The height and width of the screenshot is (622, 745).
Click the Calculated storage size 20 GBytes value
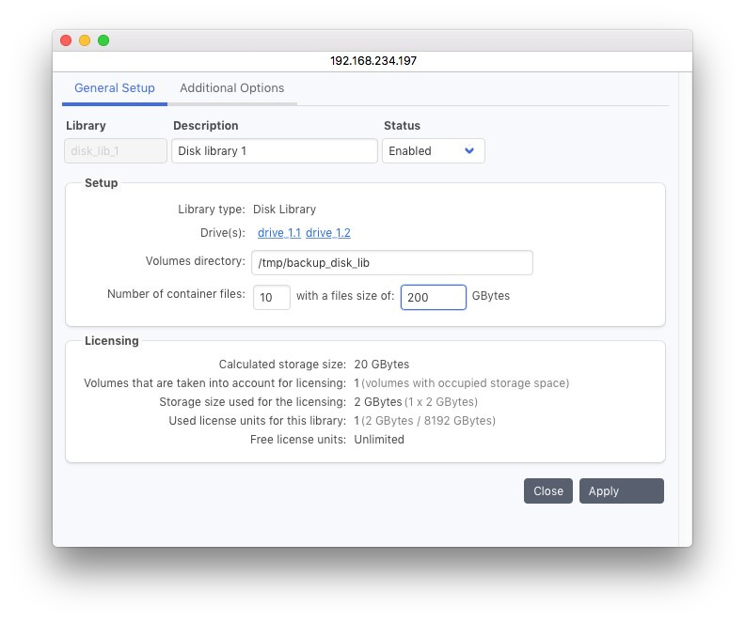[381, 365]
